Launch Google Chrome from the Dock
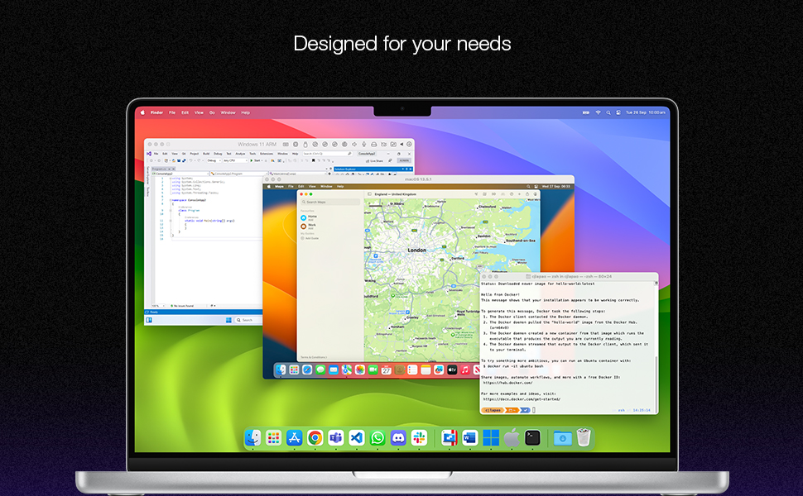The width and height of the screenshot is (803, 496). pos(315,437)
